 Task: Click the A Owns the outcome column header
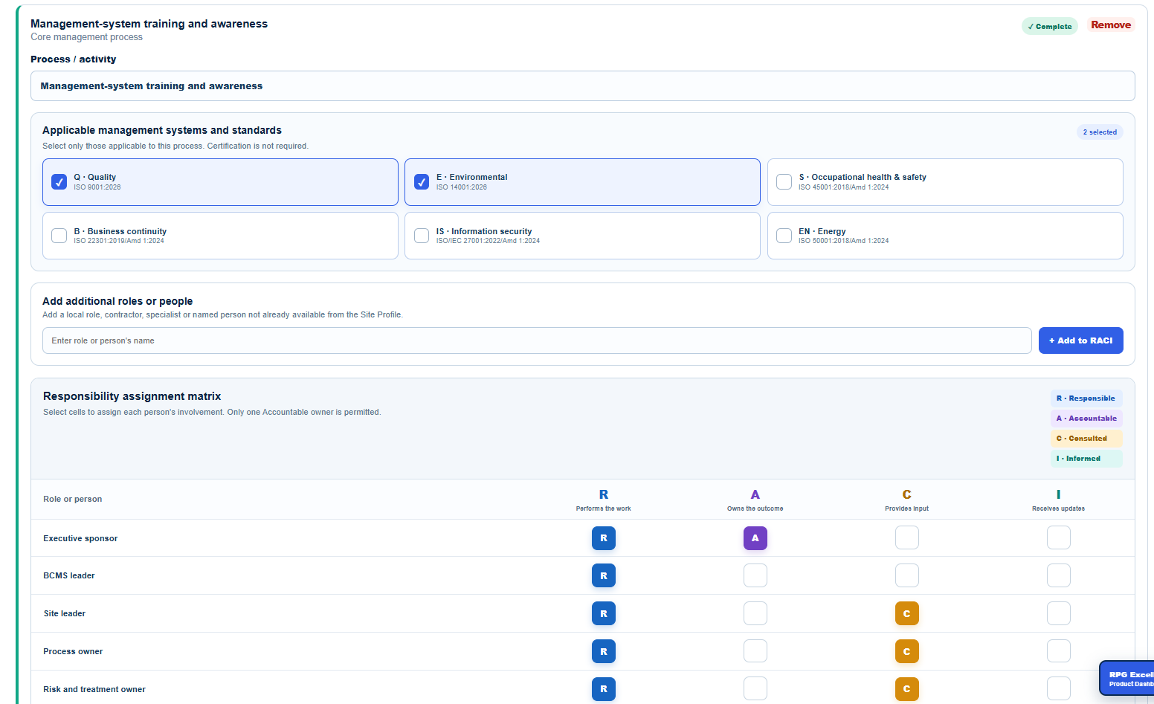[755, 500]
